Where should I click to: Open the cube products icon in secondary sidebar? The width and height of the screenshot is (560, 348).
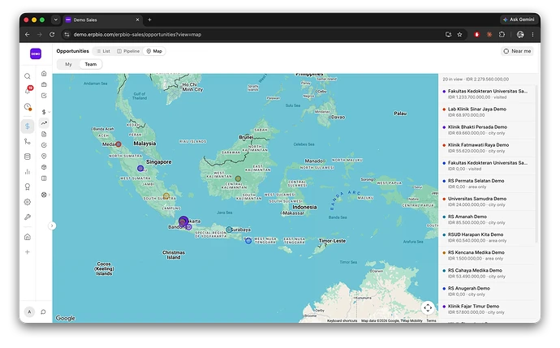tap(44, 167)
